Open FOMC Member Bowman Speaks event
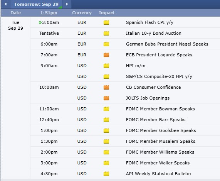The image size is (220, 181). (160, 109)
